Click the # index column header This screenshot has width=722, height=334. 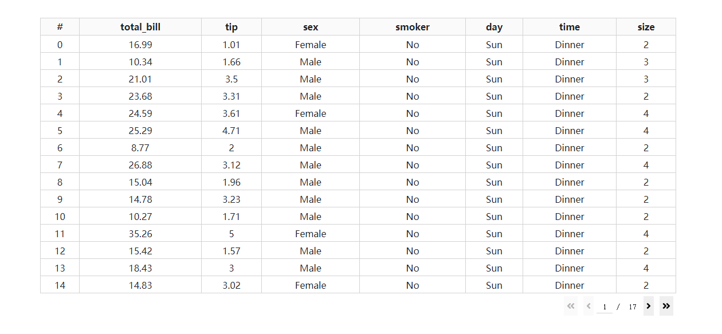pyautogui.click(x=60, y=27)
